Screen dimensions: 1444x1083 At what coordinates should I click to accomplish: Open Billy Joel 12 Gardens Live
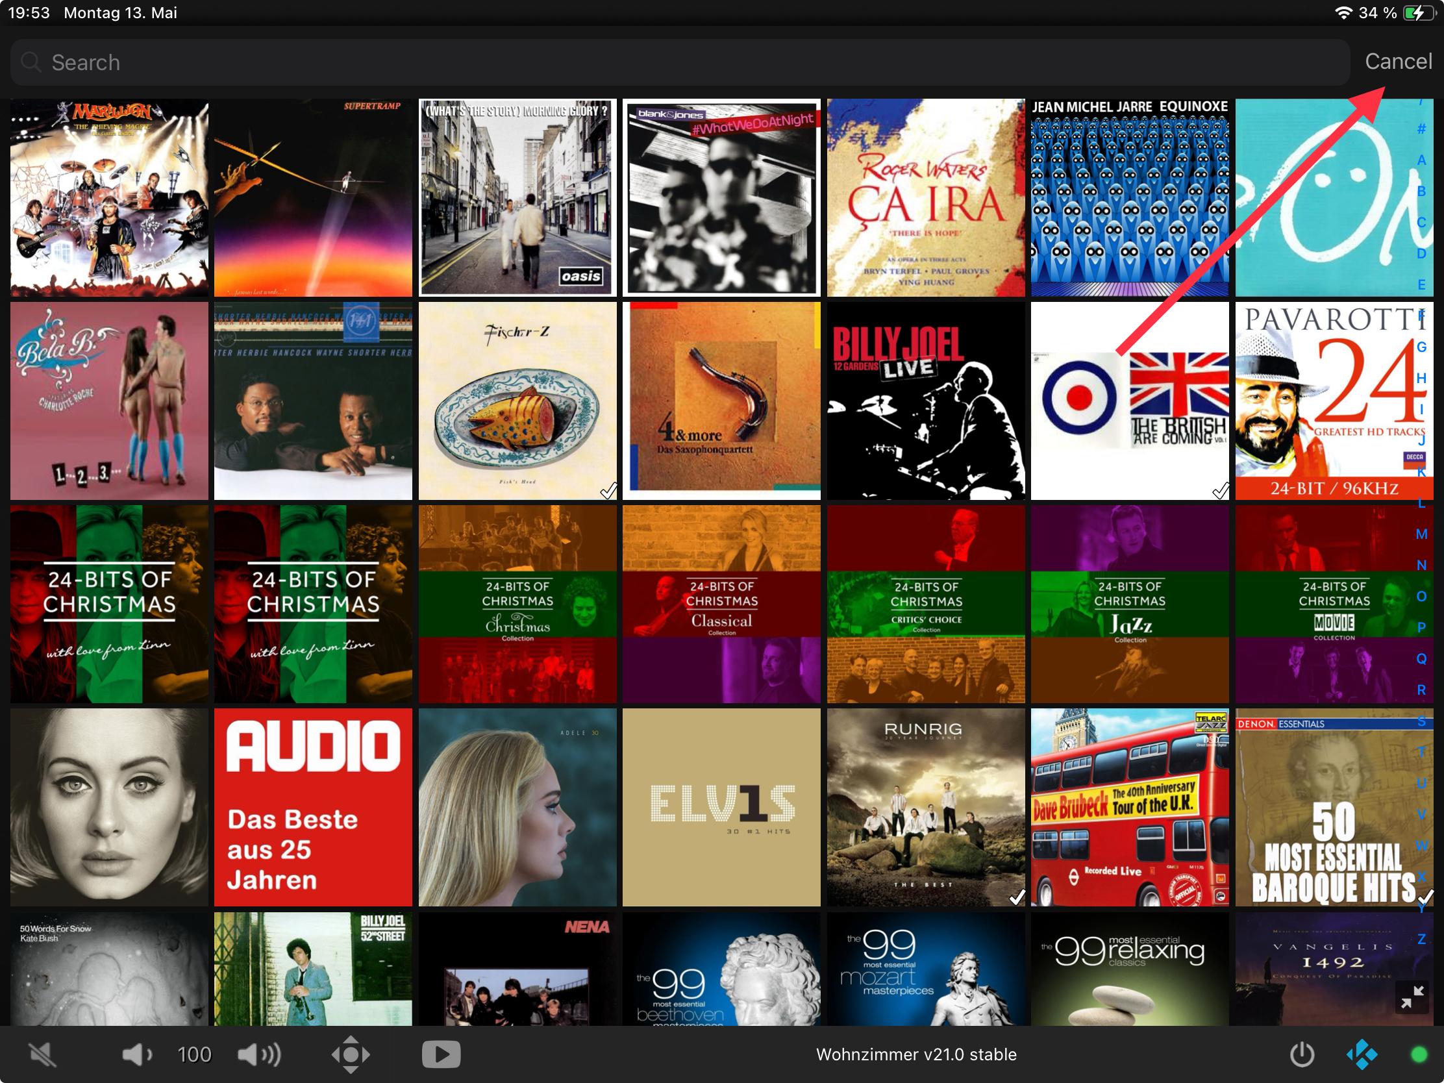click(x=926, y=401)
